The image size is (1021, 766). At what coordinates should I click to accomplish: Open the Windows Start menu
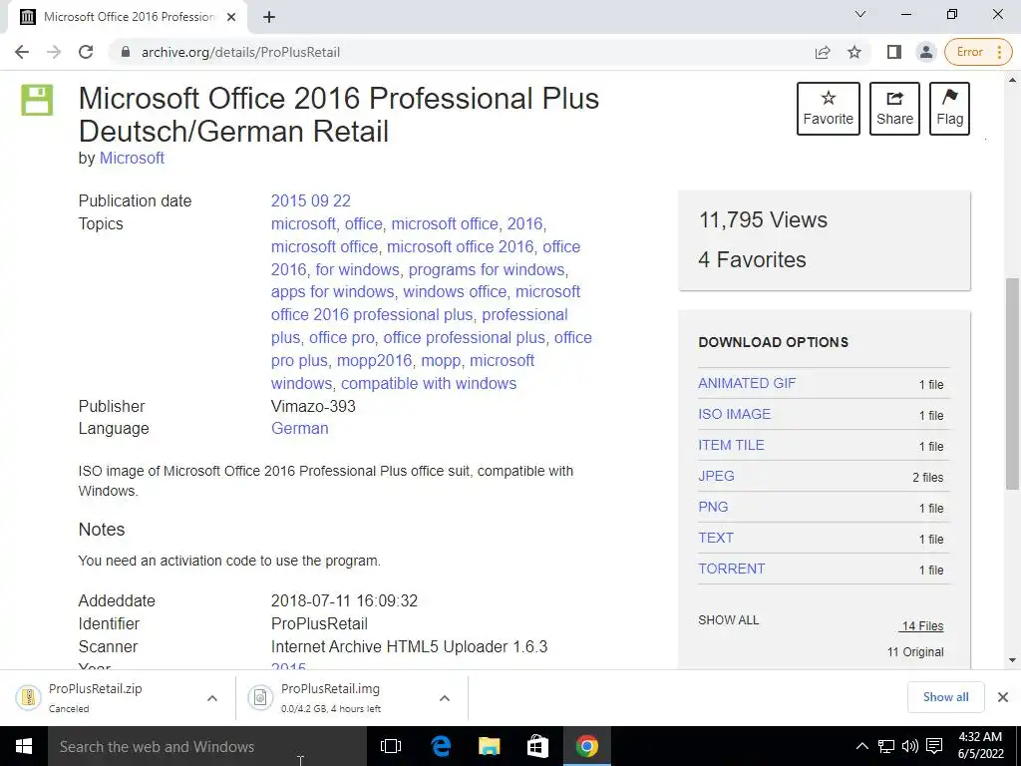pyautogui.click(x=24, y=746)
